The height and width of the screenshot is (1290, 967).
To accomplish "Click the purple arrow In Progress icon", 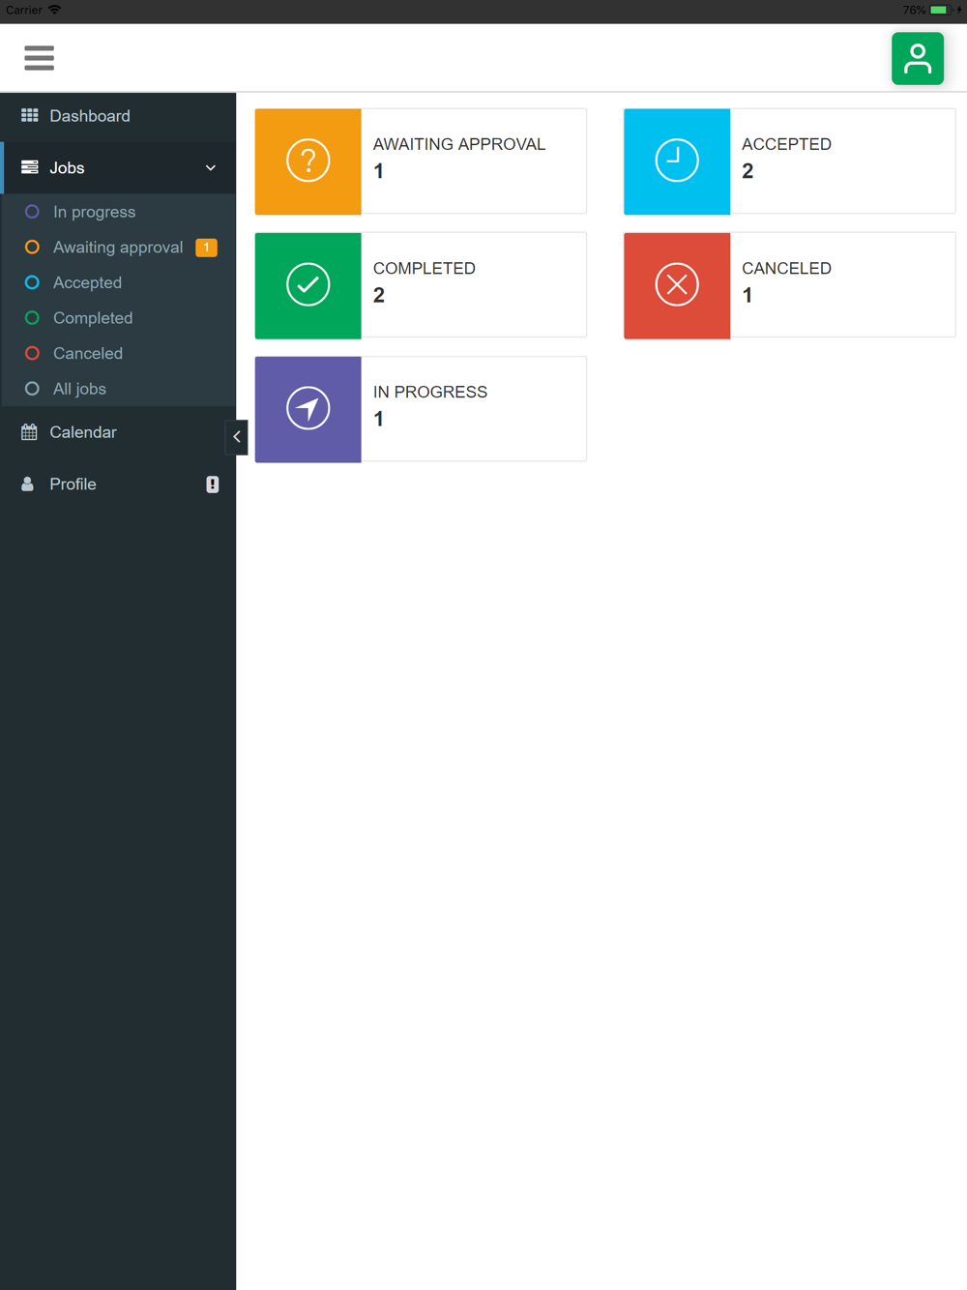I will coord(308,409).
